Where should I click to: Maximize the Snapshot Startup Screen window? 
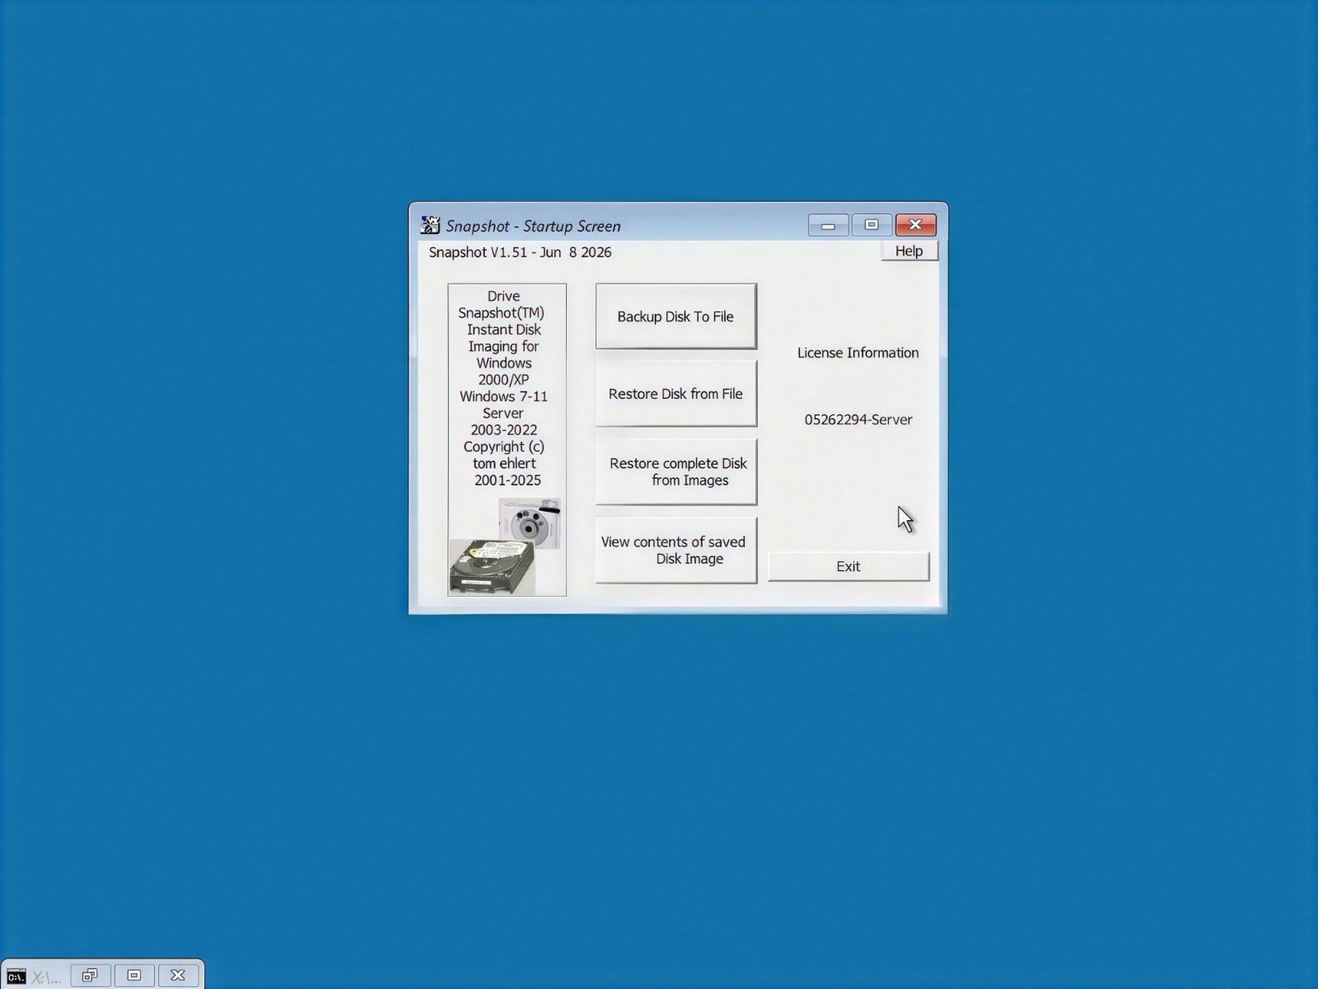(872, 225)
